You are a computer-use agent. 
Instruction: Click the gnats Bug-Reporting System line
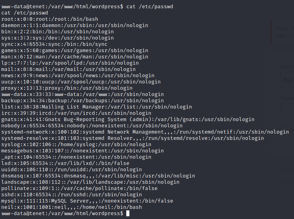click(128, 119)
